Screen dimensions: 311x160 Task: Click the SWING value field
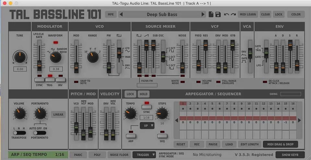point(291,94)
